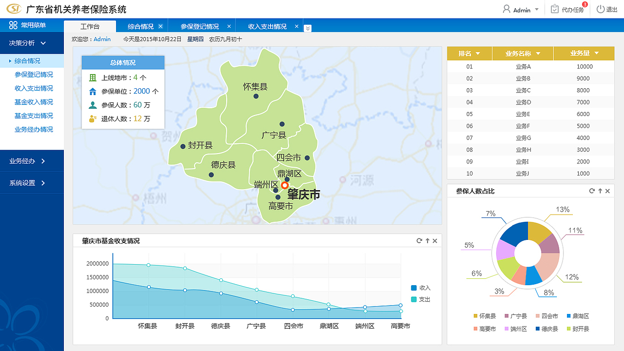Screen dimensions: 624x351
Task: Click the SI system logo icon
Action: pos(14,9)
